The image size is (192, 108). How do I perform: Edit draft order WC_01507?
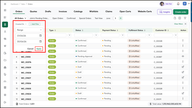(x=183, y=77)
